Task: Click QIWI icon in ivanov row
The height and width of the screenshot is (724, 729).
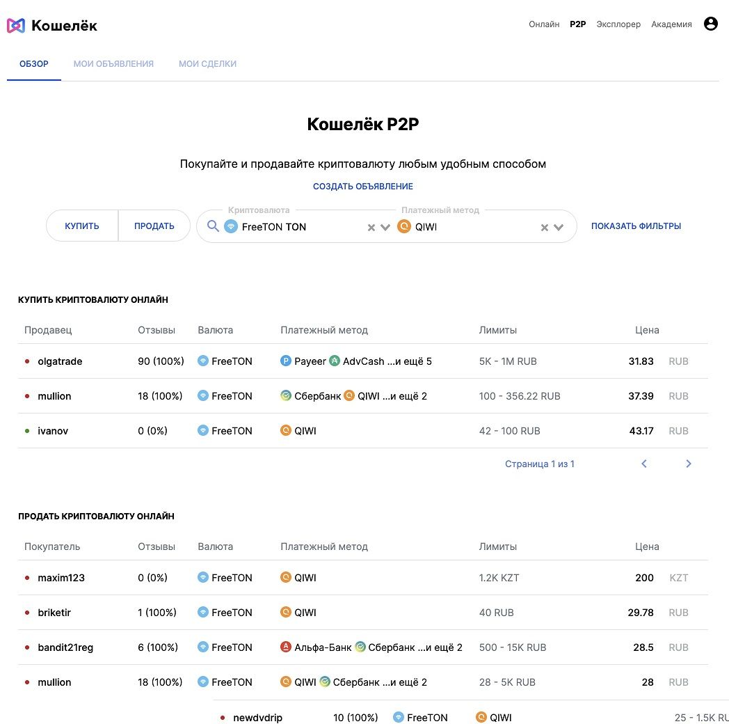Action: click(x=286, y=430)
